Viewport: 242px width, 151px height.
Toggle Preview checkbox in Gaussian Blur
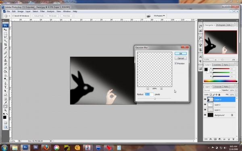tap(176, 63)
